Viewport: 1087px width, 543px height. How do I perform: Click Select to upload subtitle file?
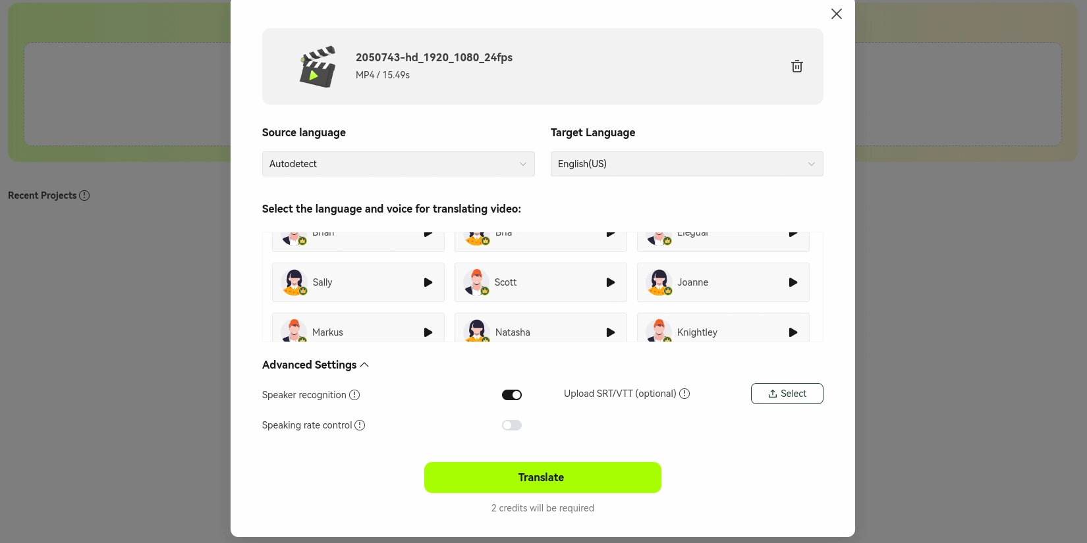click(x=787, y=394)
